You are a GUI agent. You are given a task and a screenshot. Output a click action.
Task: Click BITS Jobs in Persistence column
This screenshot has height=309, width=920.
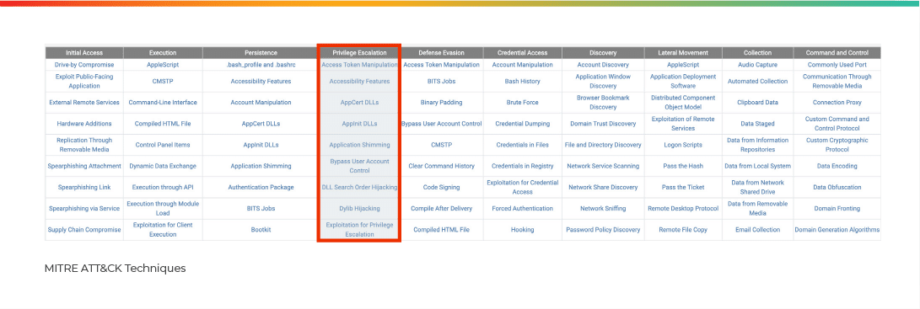tap(261, 208)
